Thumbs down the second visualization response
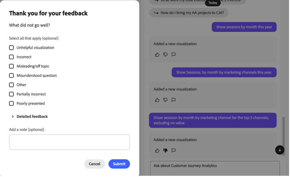Screen dimensions: 290x177 (165, 100)
